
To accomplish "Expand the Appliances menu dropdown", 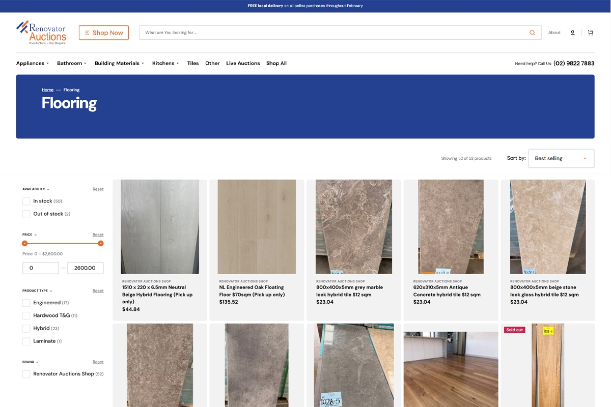I will pyautogui.click(x=33, y=63).
